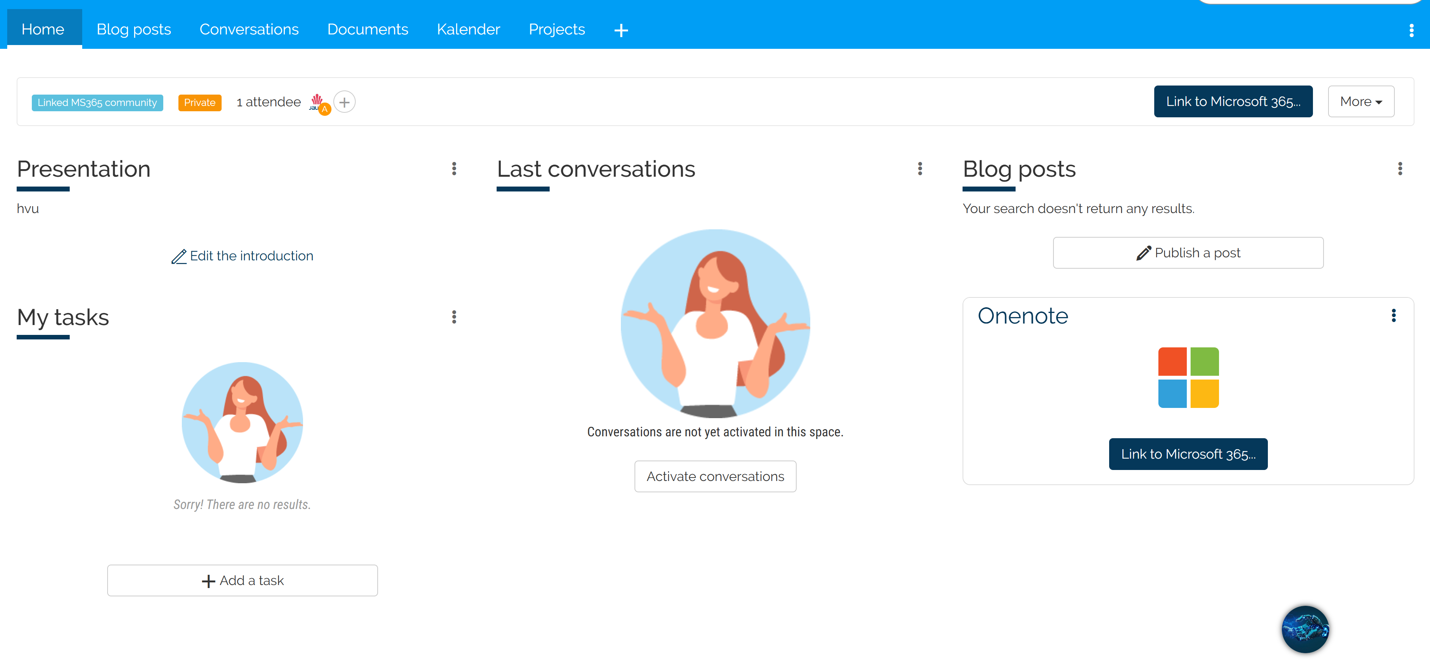
Task: Expand the More dropdown
Action: pos(1361,101)
